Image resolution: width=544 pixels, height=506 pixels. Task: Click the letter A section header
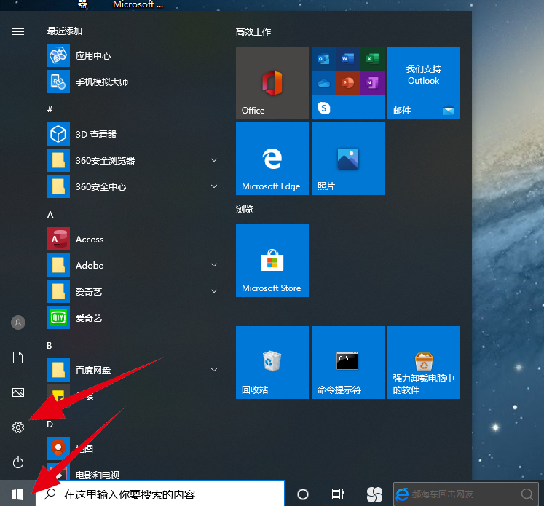(x=50, y=215)
